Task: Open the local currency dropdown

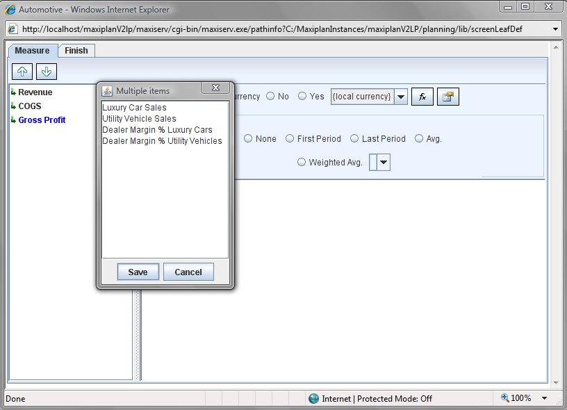Action: (401, 97)
